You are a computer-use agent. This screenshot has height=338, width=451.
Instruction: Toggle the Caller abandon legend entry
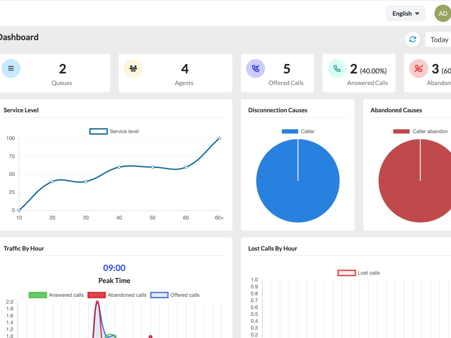(x=420, y=131)
